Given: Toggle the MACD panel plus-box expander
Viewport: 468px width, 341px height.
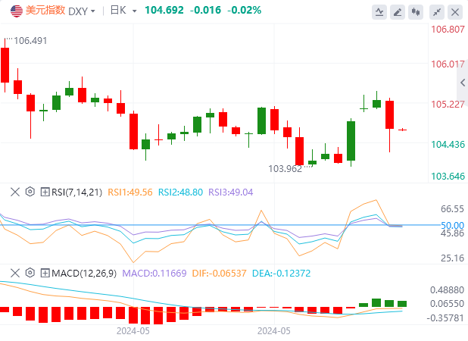Looking at the screenshot, I should (45, 273).
